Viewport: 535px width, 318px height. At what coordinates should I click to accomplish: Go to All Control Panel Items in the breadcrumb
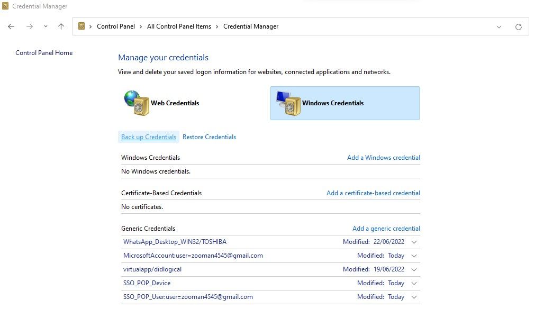179,26
